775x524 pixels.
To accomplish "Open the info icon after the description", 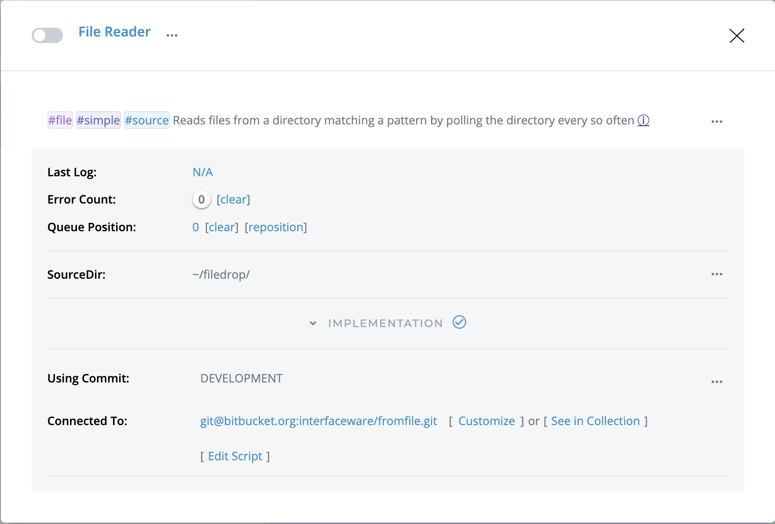I will pos(643,120).
